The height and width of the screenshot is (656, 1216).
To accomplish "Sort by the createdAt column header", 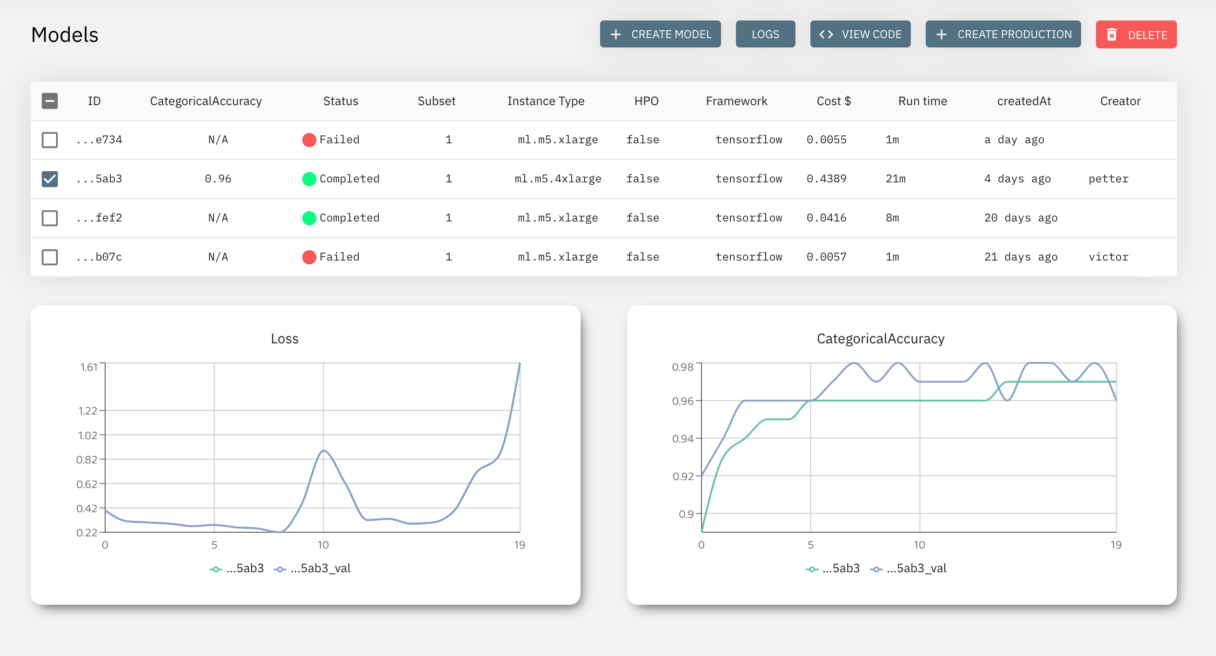I will point(1023,101).
